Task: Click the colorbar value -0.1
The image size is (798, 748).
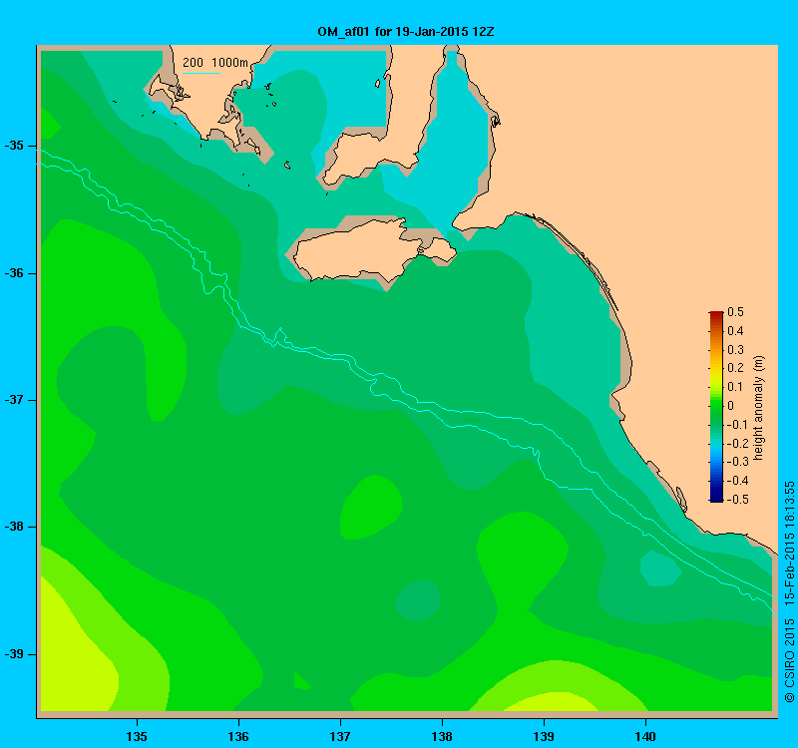Action: click(737, 425)
